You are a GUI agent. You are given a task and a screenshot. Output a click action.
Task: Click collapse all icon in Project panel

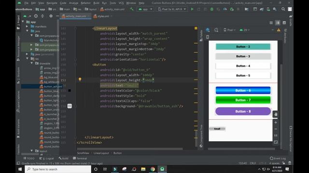[42, 16]
